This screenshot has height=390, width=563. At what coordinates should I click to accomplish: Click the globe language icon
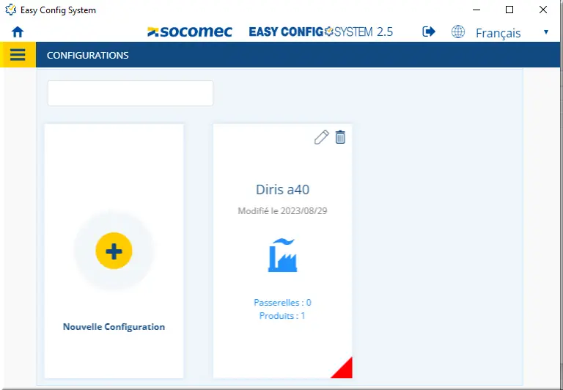[457, 32]
